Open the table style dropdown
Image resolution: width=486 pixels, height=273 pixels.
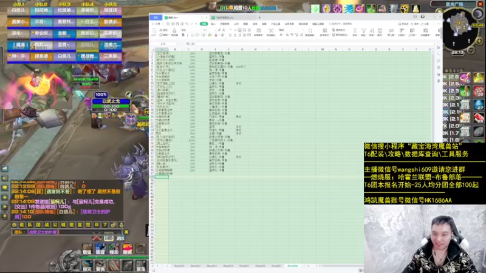point(340,30)
